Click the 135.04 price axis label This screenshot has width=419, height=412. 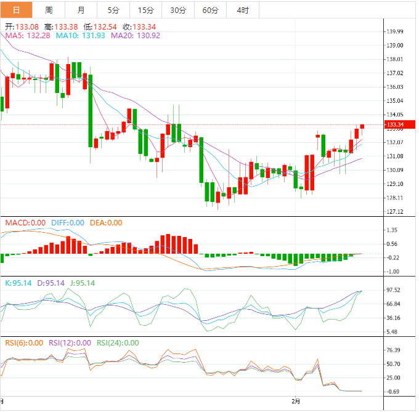click(x=395, y=101)
